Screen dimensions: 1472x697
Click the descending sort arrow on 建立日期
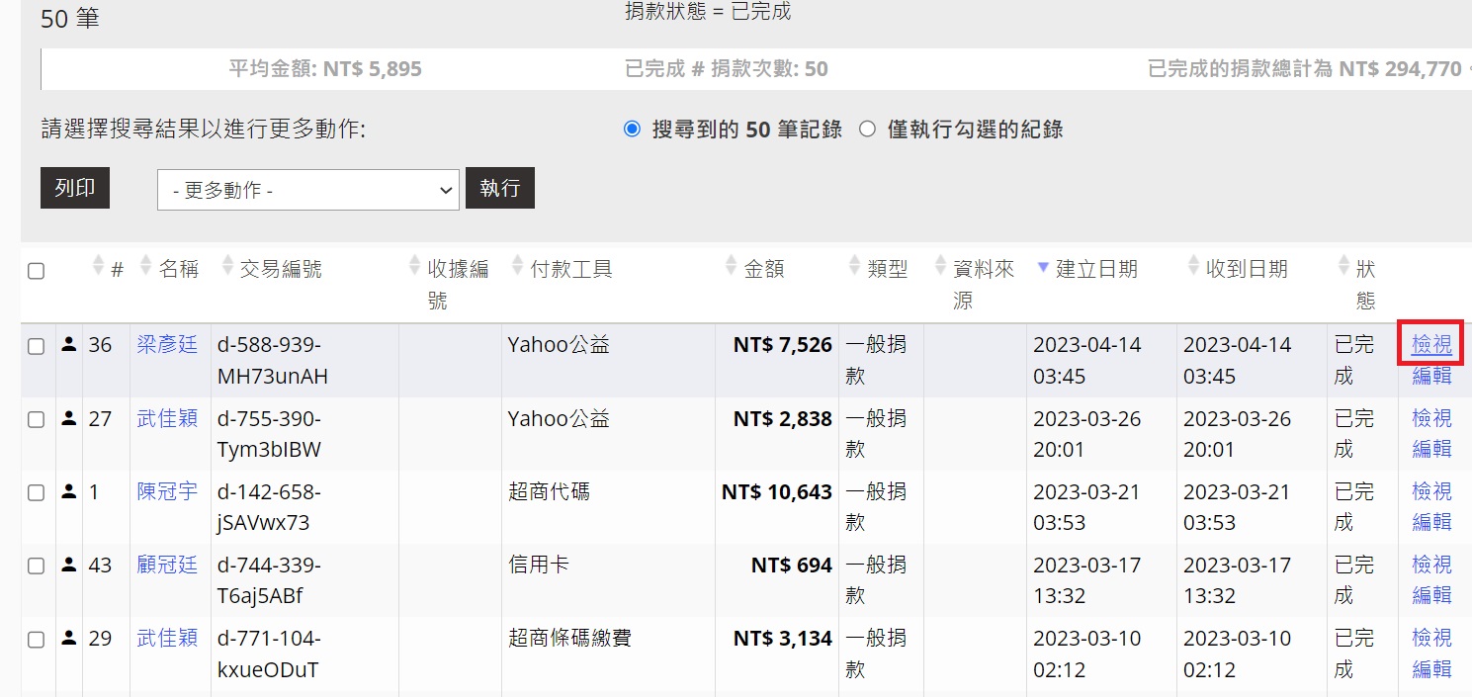click(1044, 268)
